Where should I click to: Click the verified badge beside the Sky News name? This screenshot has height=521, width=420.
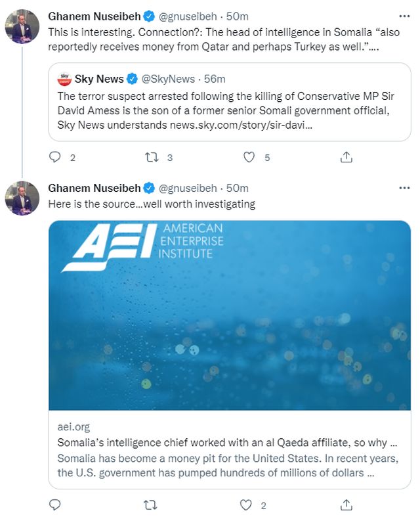tap(133, 79)
